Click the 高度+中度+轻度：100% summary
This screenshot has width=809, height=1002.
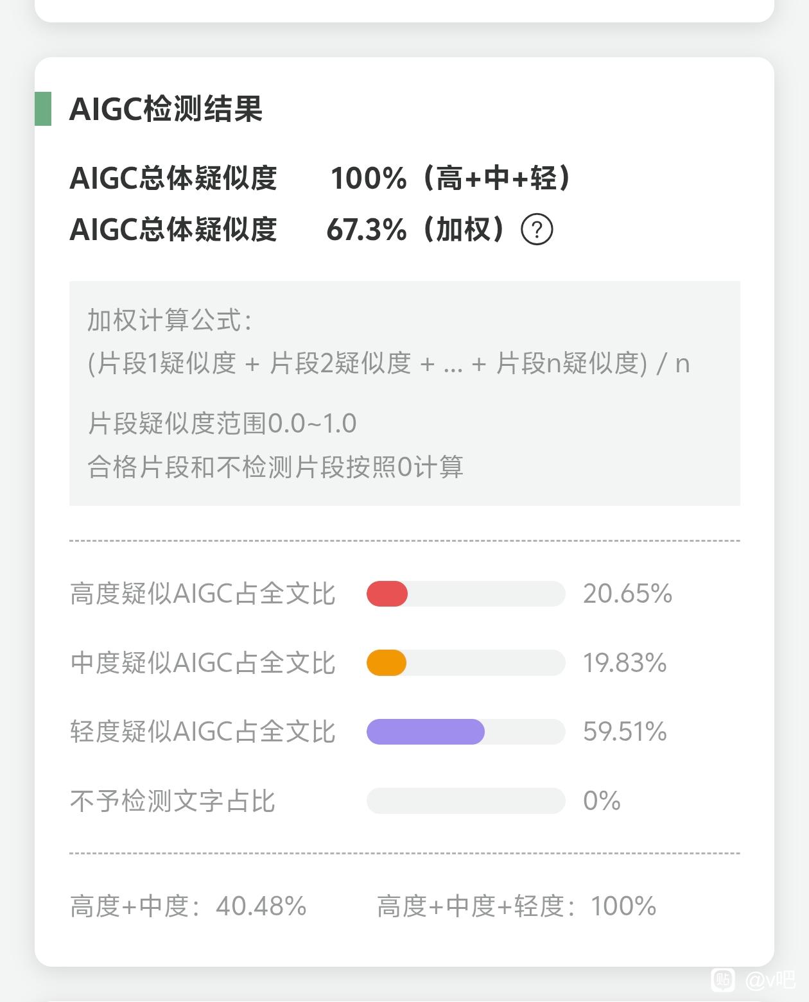tap(516, 906)
